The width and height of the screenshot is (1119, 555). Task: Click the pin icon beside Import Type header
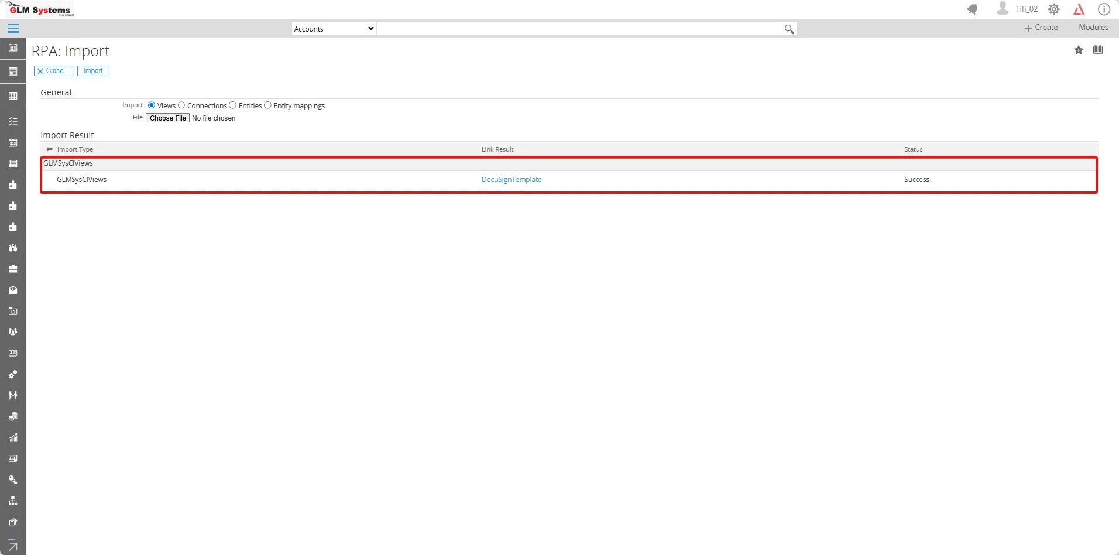tap(49, 149)
